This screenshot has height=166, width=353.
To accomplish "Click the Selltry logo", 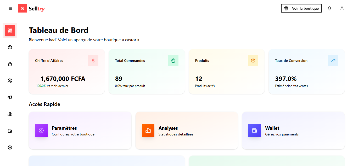I will coord(32,9).
